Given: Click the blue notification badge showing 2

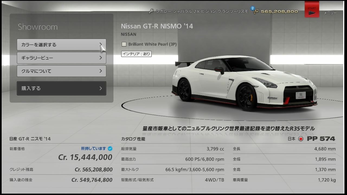Looking at the screenshot, I should tap(253, 8).
